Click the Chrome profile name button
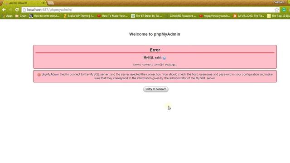The image size is (290, 163). tap(279, 2)
